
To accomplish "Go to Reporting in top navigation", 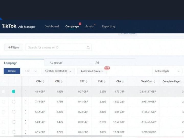I will click(108, 26).
